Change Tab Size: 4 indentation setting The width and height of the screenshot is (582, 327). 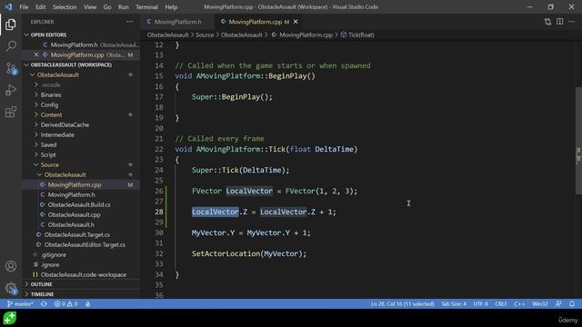(454, 303)
